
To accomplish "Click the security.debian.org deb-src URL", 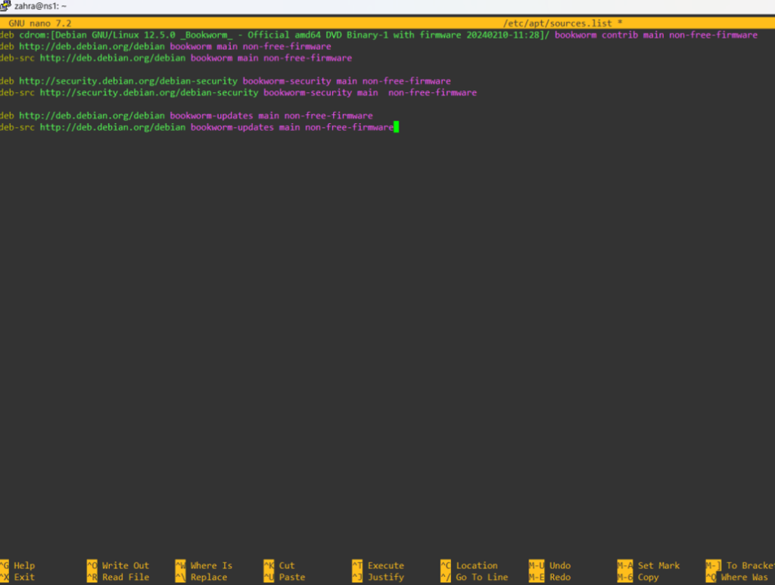I will pos(148,92).
